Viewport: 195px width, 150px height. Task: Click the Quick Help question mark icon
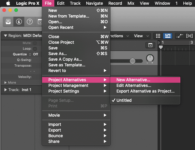point(30,22)
